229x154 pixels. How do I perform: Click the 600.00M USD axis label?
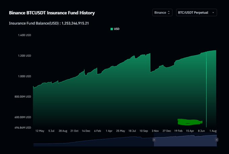(x=23, y=117)
